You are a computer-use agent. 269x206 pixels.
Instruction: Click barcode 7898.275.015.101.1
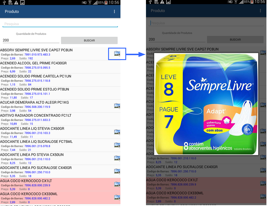[37, 94]
